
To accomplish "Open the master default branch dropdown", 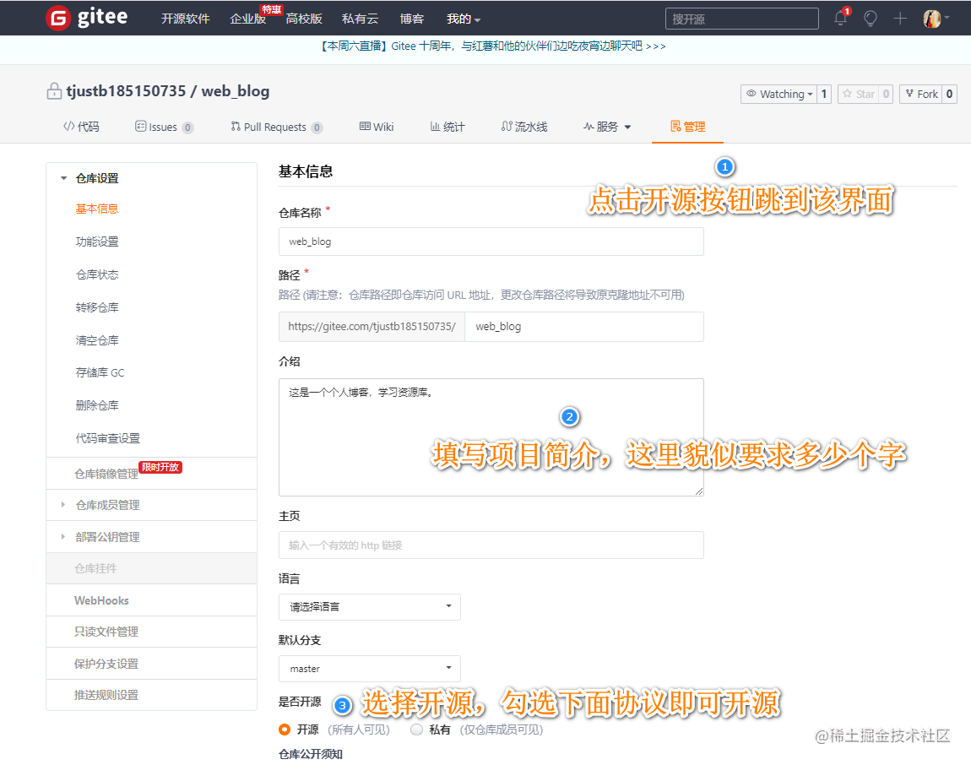I will (x=369, y=668).
